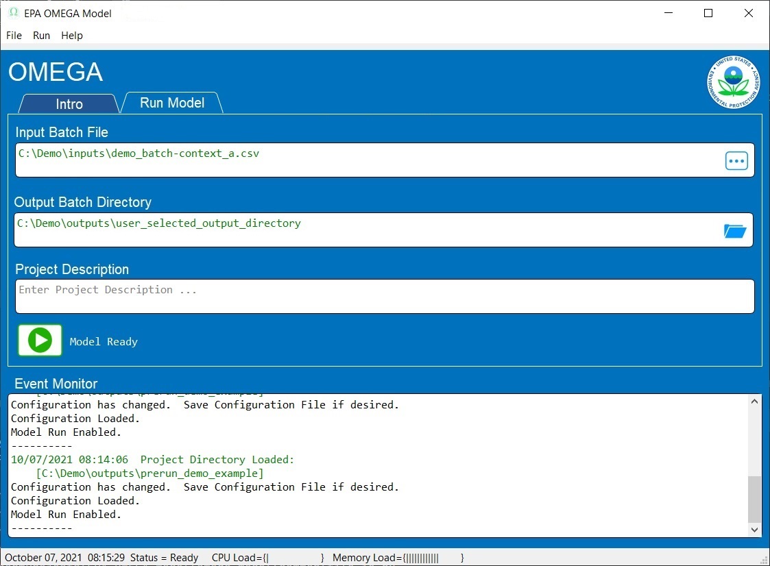Click last 'Model Run Enabled.' log line

(66, 515)
